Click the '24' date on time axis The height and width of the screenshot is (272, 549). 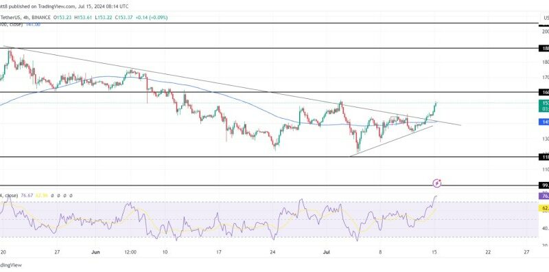(x=273, y=251)
